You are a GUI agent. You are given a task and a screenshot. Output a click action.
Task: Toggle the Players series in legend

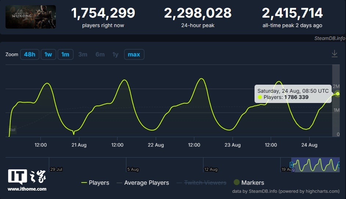click(95, 183)
